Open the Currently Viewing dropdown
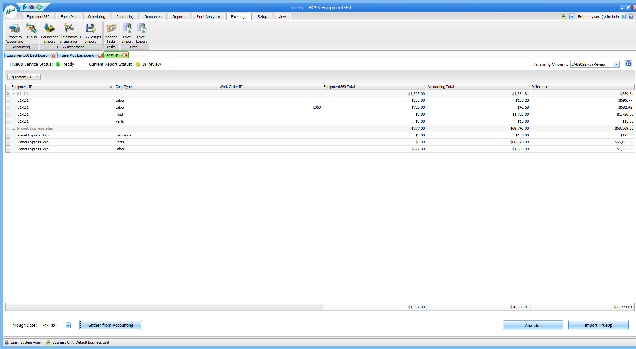The width and height of the screenshot is (636, 349). tap(616, 65)
